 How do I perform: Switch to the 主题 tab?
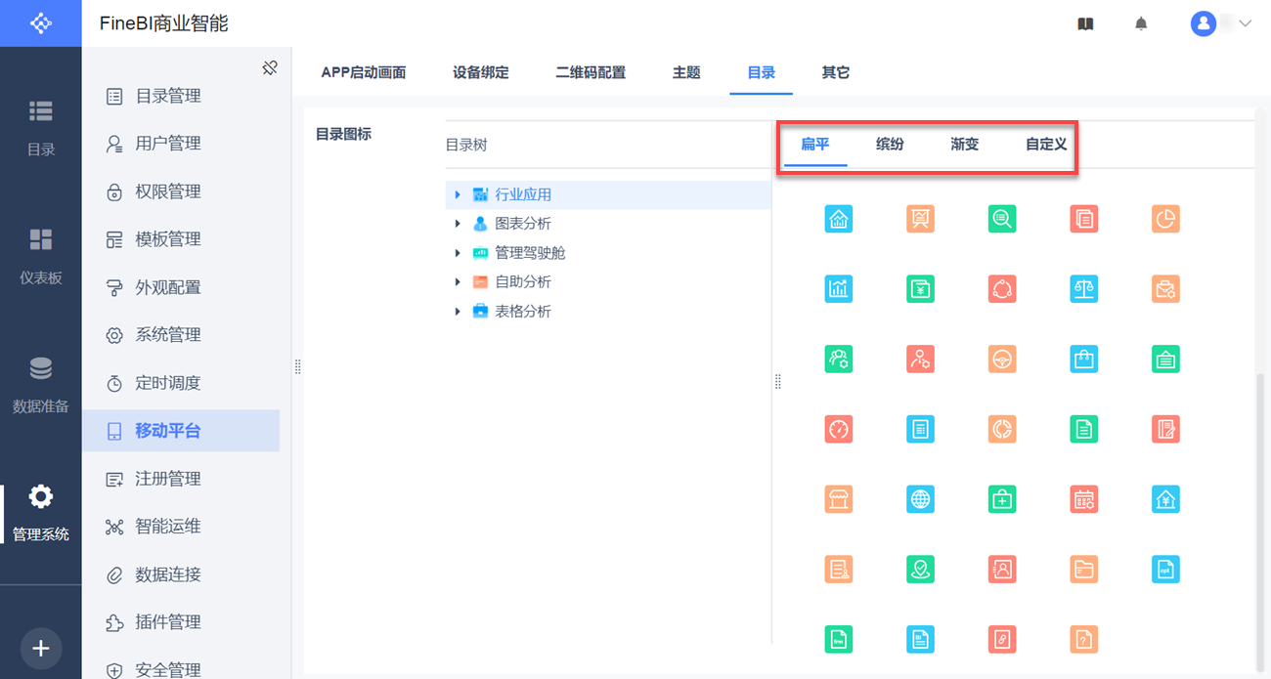tap(686, 72)
